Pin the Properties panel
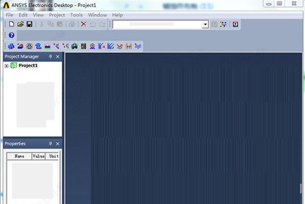 [x=51, y=144]
